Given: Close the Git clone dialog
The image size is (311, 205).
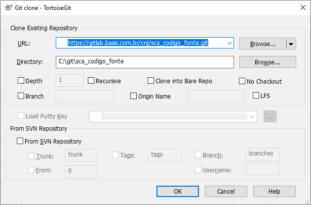Looking at the screenshot, I should 302,7.
